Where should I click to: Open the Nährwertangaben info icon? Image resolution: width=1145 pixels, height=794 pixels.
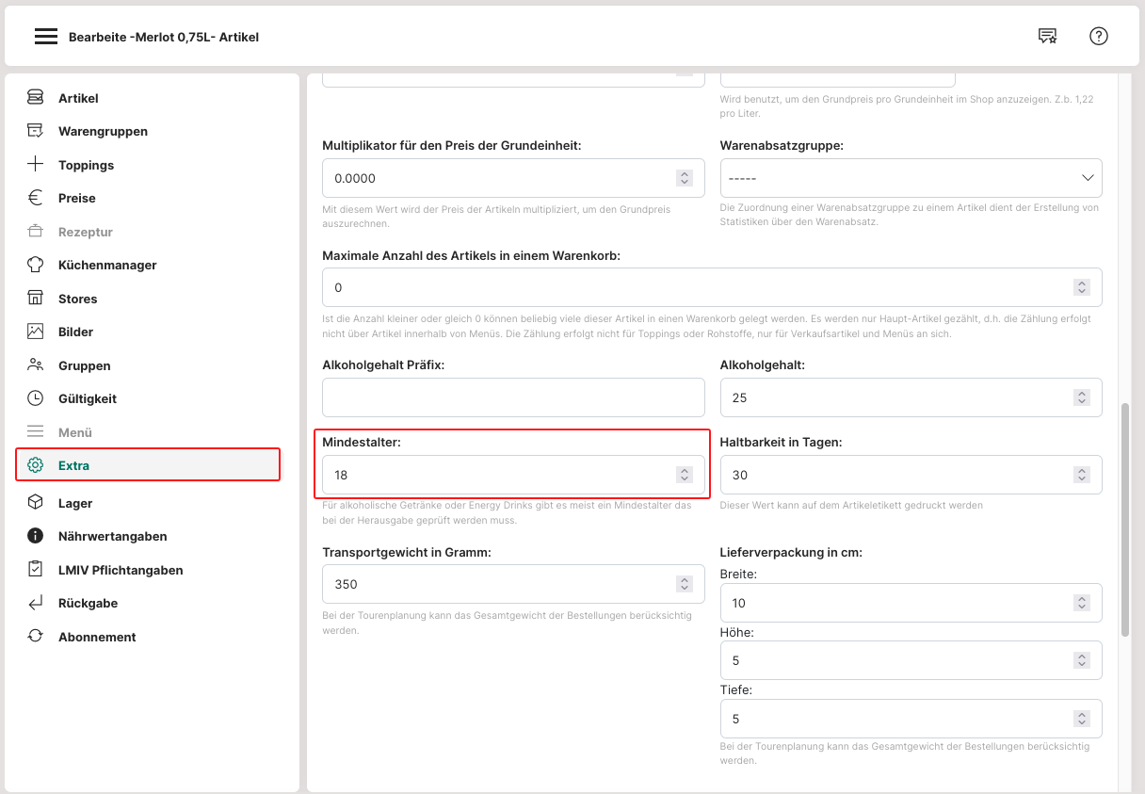point(36,536)
